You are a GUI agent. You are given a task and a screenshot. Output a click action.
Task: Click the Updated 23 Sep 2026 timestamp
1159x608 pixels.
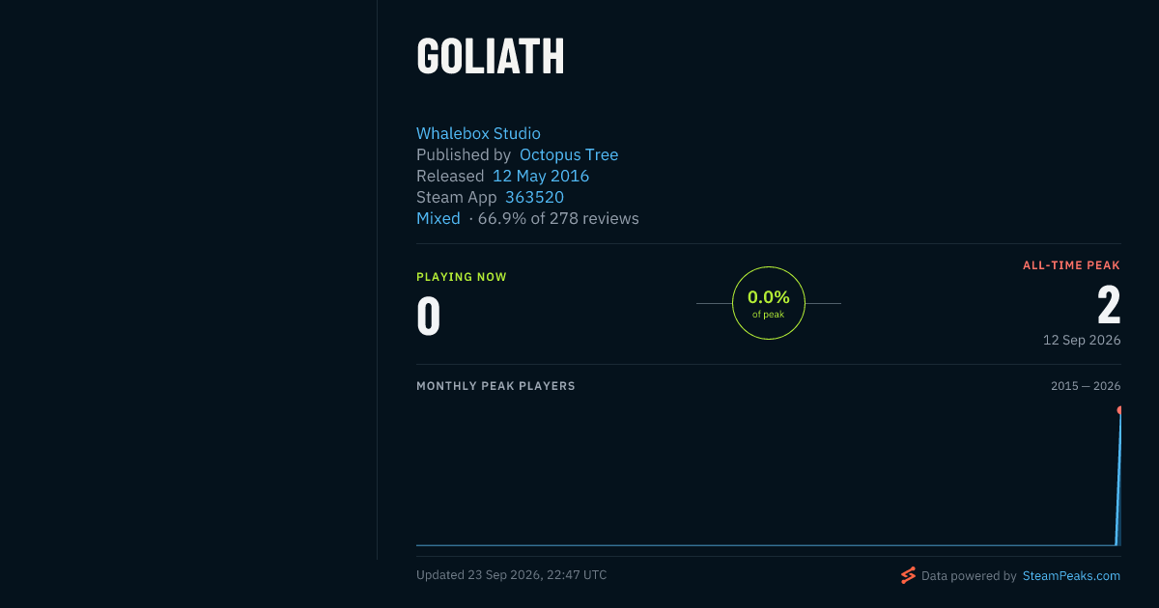coord(512,575)
